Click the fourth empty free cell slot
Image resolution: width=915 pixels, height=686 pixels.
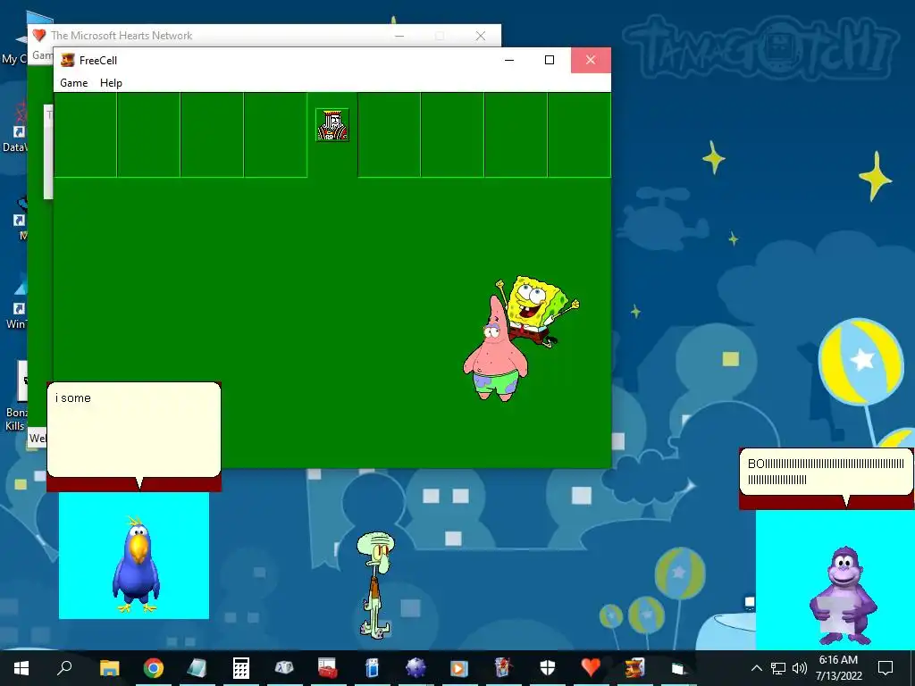[x=275, y=135]
